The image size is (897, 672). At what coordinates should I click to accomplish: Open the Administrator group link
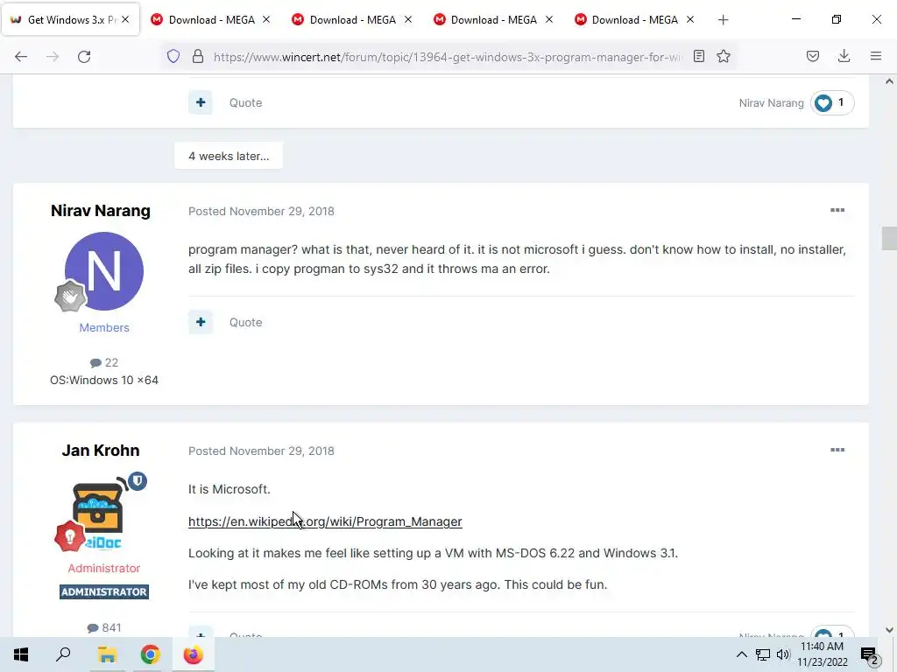(x=104, y=568)
